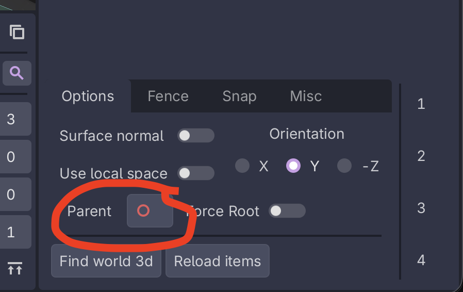
Task: Click the align-to-top double arrow icon
Action: tap(15, 268)
